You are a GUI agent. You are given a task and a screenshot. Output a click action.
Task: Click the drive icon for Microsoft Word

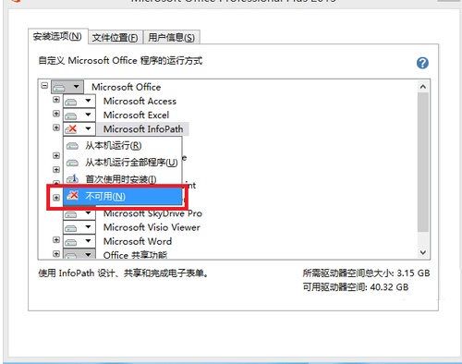[x=71, y=242]
